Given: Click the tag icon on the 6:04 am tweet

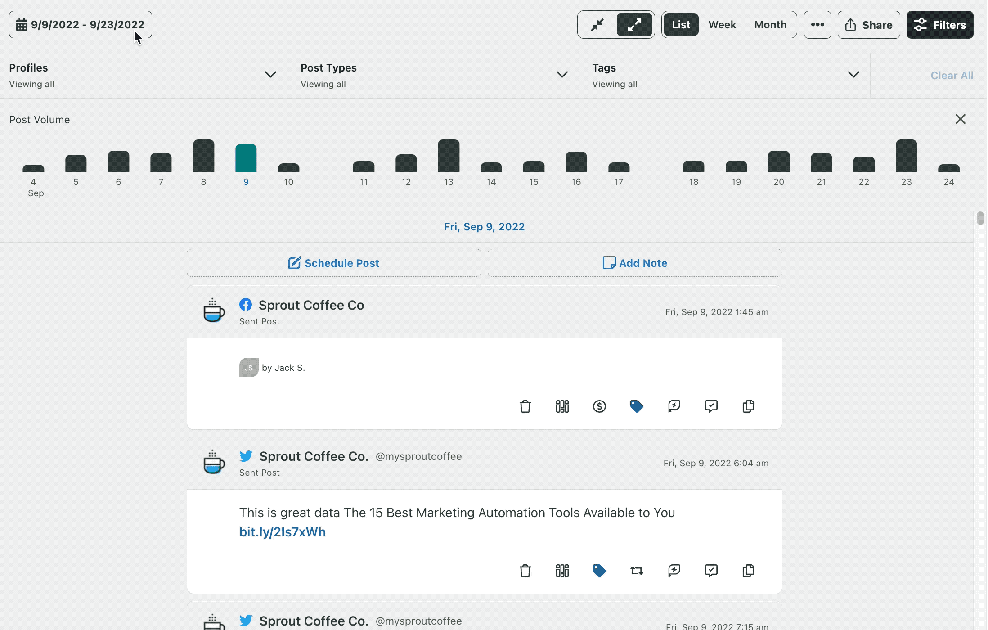Looking at the screenshot, I should (599, 571).
